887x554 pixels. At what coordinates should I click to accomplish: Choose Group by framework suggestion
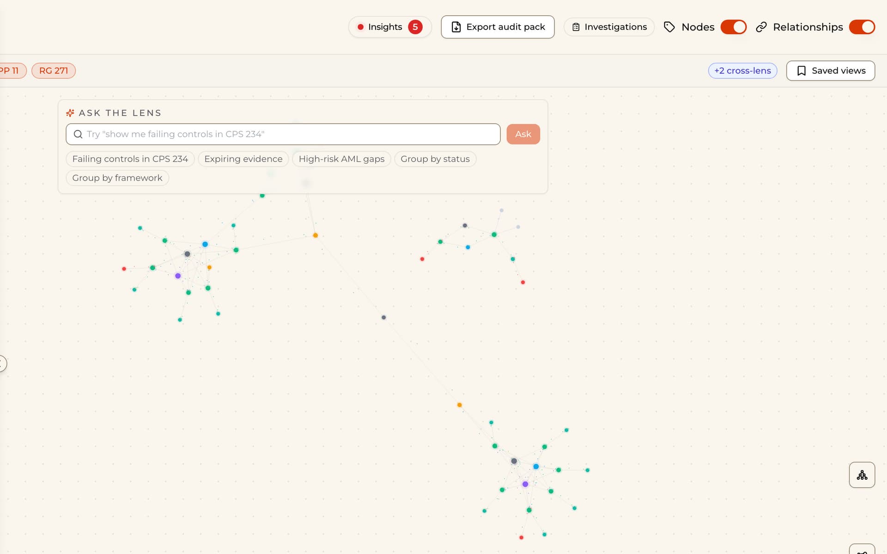tap(117, 178)
